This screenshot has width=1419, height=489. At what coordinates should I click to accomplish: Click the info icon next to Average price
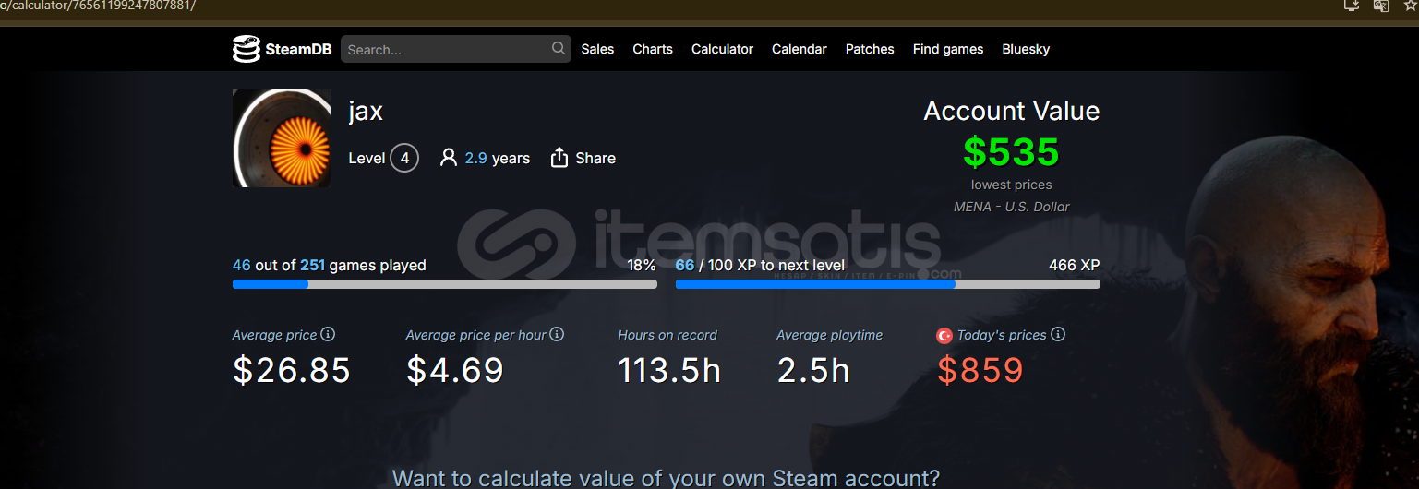(328, 334)
